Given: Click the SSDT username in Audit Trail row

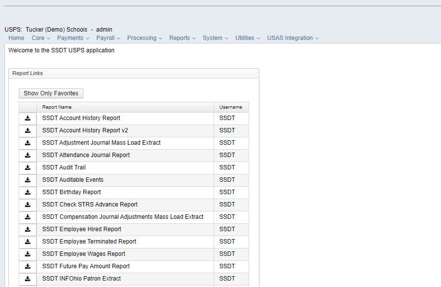Looking at the screenshot, I should [x=227, y=167].
